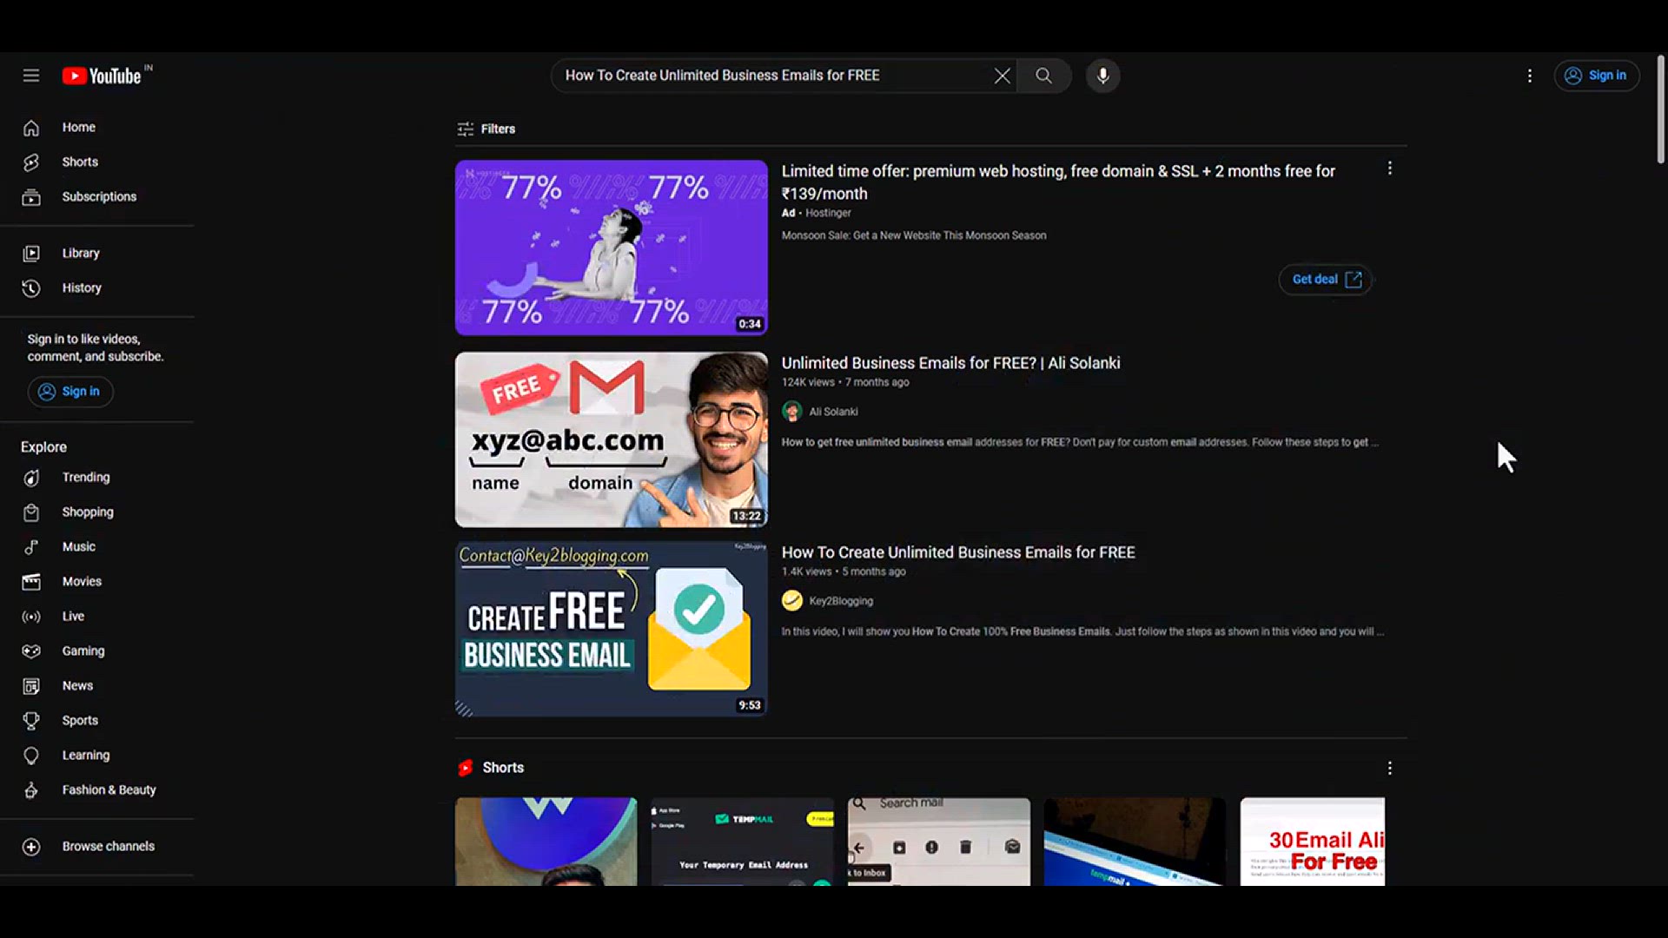Screen dimensions: 1668x938
Task: Open the header settings three-dot menu
Action: (1530, 76)
